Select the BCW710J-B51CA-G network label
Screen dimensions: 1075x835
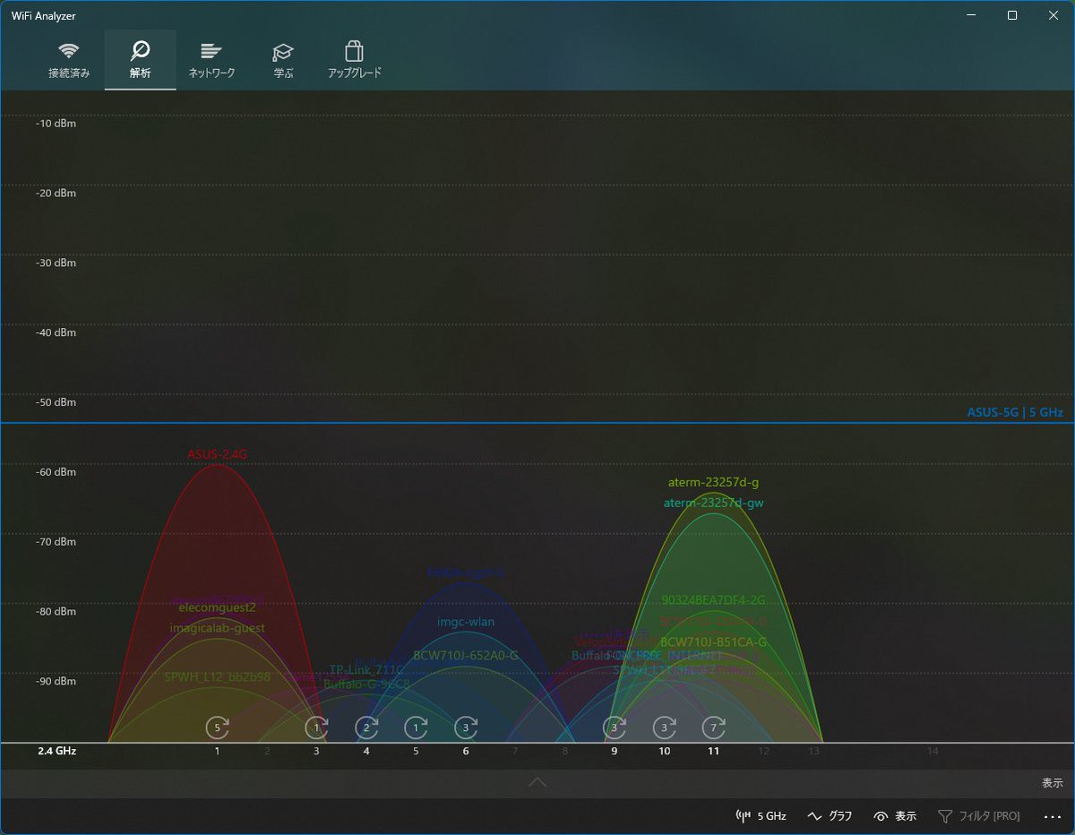713,642
